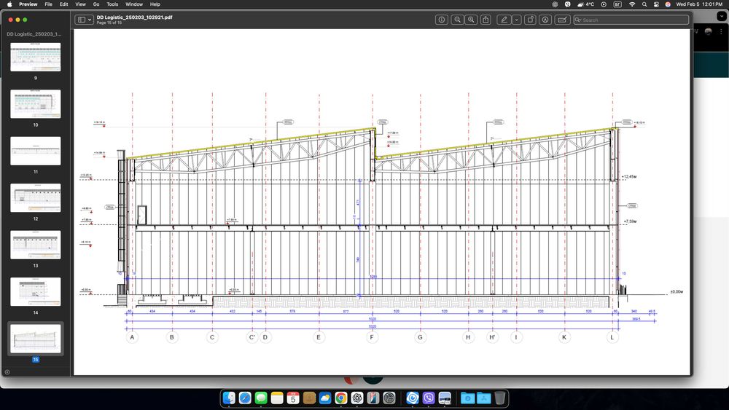The width and height of the screenshot is (729, 410).
Task: Click the Inspector info icon in toolbar
Action: [441, 20]
